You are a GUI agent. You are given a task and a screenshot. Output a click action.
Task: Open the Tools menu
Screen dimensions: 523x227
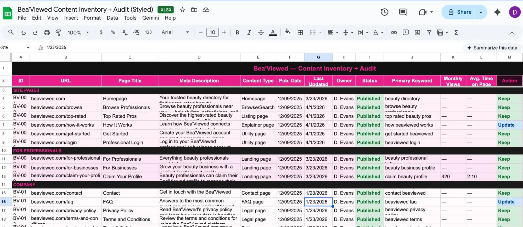pos(130,18)
